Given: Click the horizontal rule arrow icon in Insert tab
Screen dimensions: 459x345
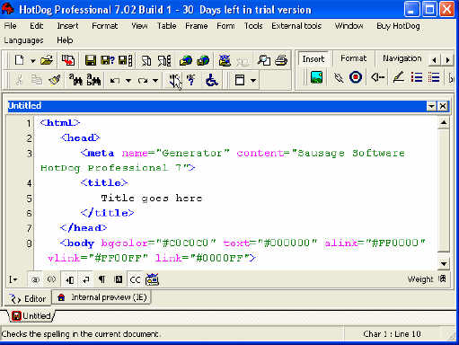Looking at the screenshot, I should click(x=377, y=77).
